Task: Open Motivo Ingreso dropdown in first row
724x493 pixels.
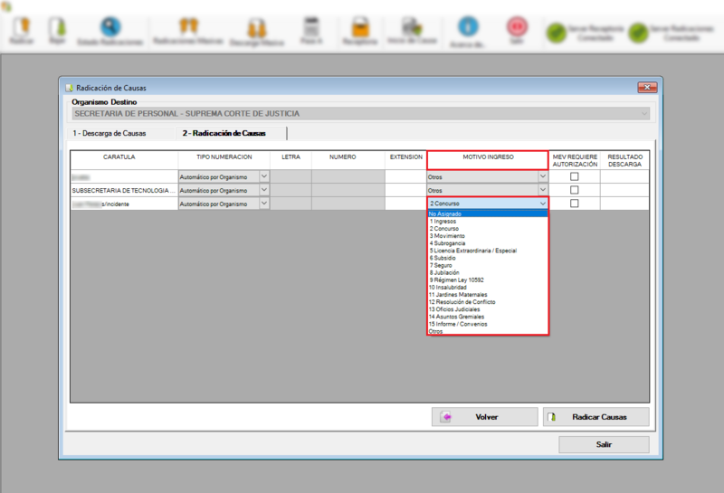Action: click(542, 176)
